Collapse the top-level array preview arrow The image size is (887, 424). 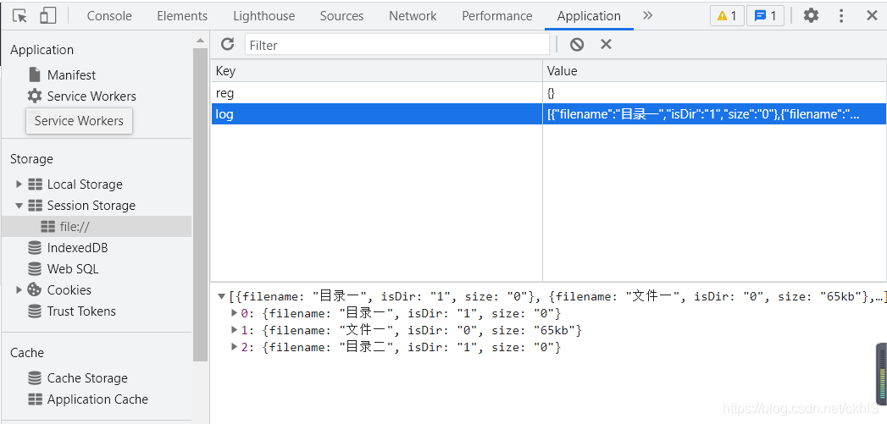pos(222,296)
